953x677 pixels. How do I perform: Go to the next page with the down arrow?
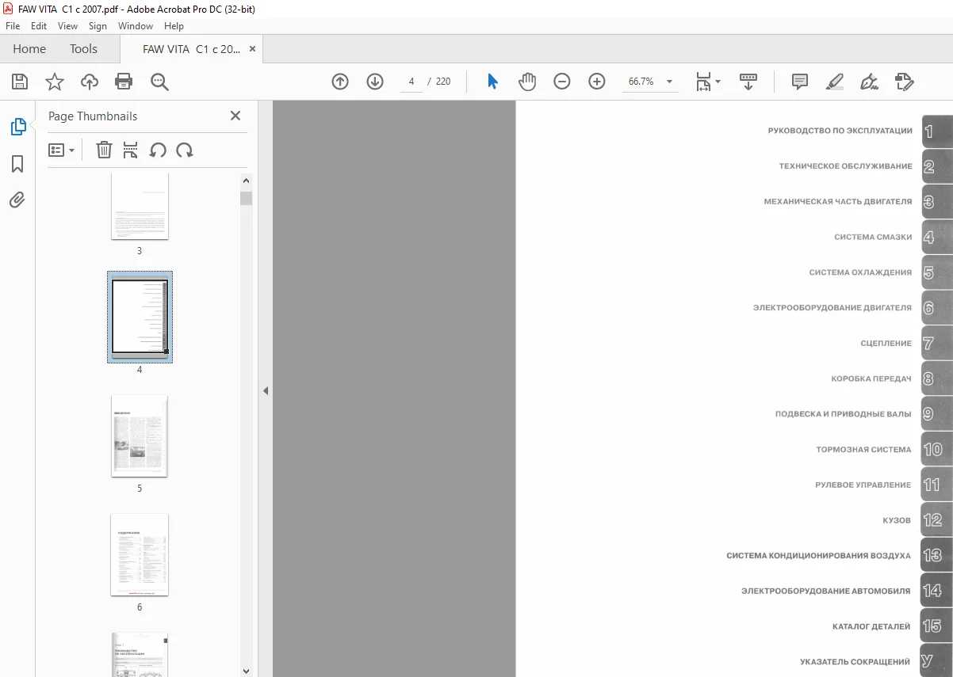[375, 82]
